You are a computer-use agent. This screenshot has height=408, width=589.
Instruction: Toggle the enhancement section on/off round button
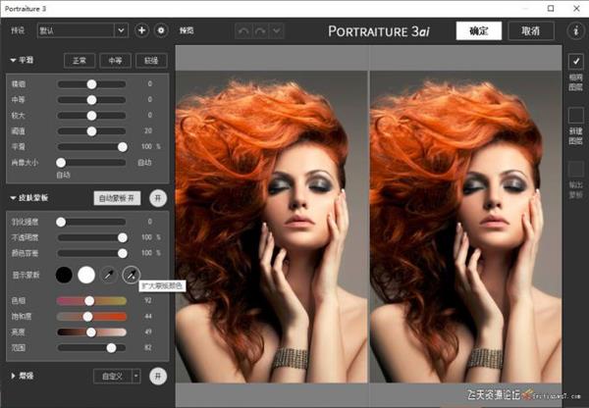(158, 376)
